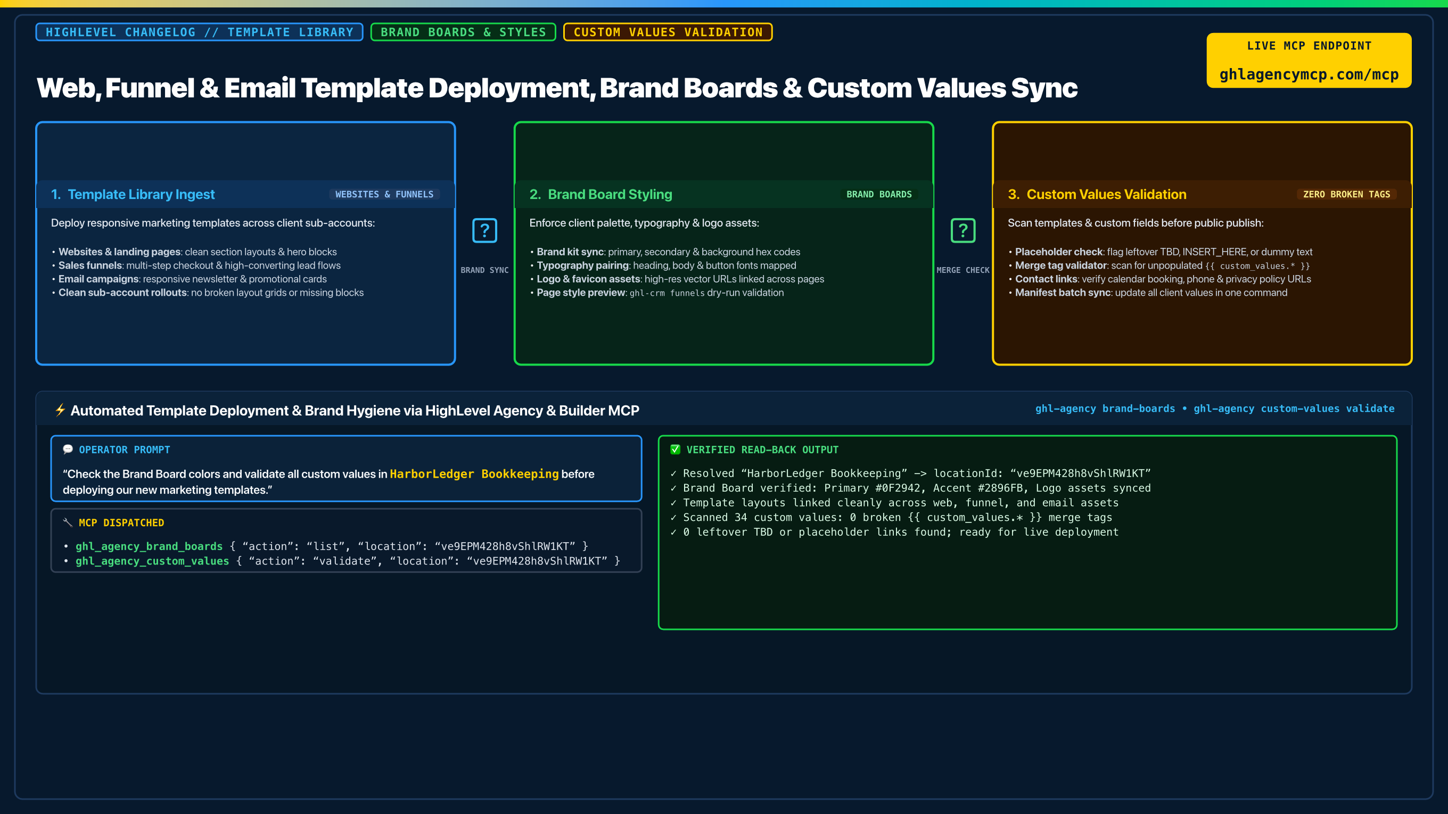
Task: Click the 'Page style preview' bullet
Action: 657,293
